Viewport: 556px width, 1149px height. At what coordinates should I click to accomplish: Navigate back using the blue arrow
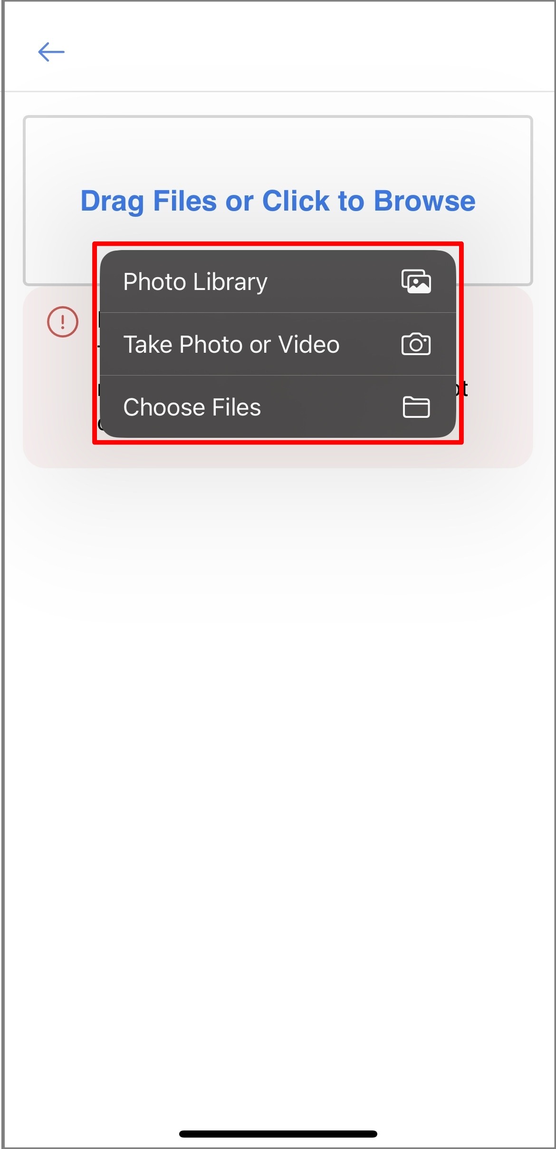click(x=51, y=52)
